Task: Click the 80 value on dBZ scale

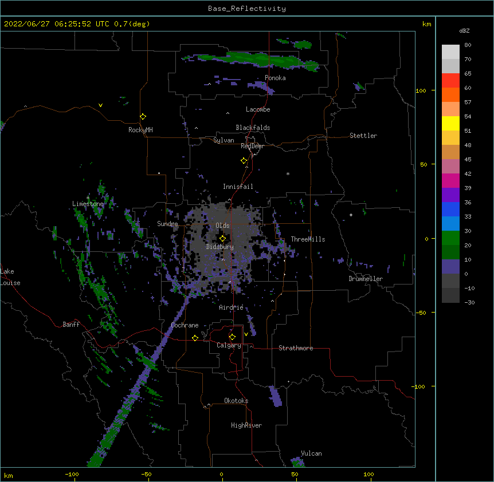Action: (468, 45)
